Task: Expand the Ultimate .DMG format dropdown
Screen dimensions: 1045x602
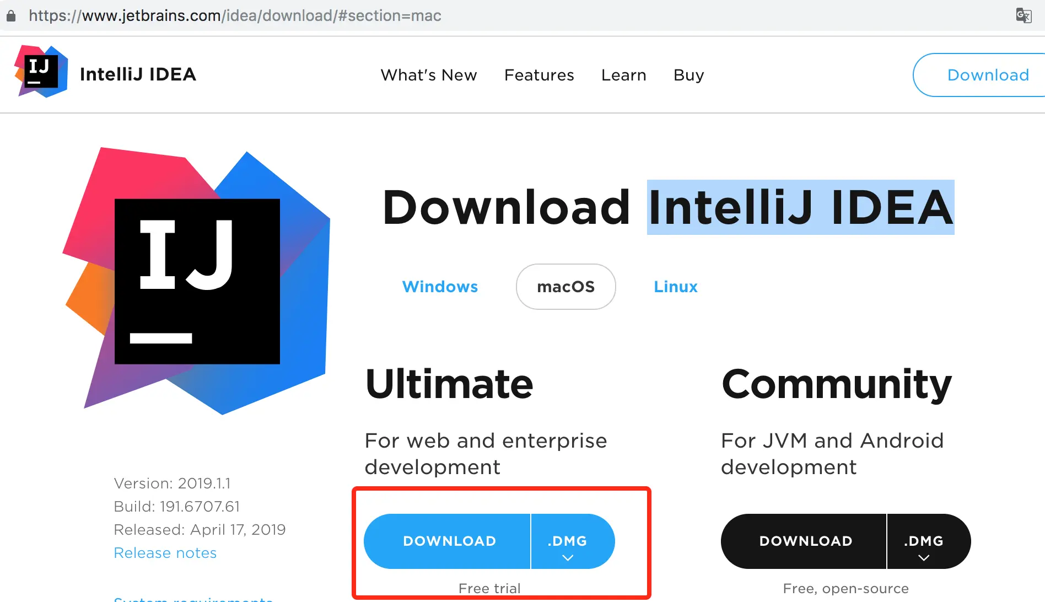Action: click(573, 541)
